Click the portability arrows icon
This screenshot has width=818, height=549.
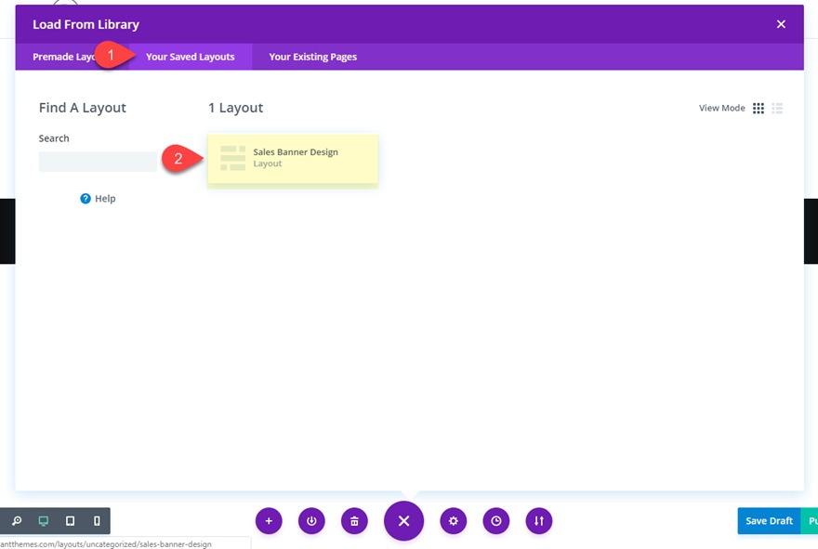(539, 521)
